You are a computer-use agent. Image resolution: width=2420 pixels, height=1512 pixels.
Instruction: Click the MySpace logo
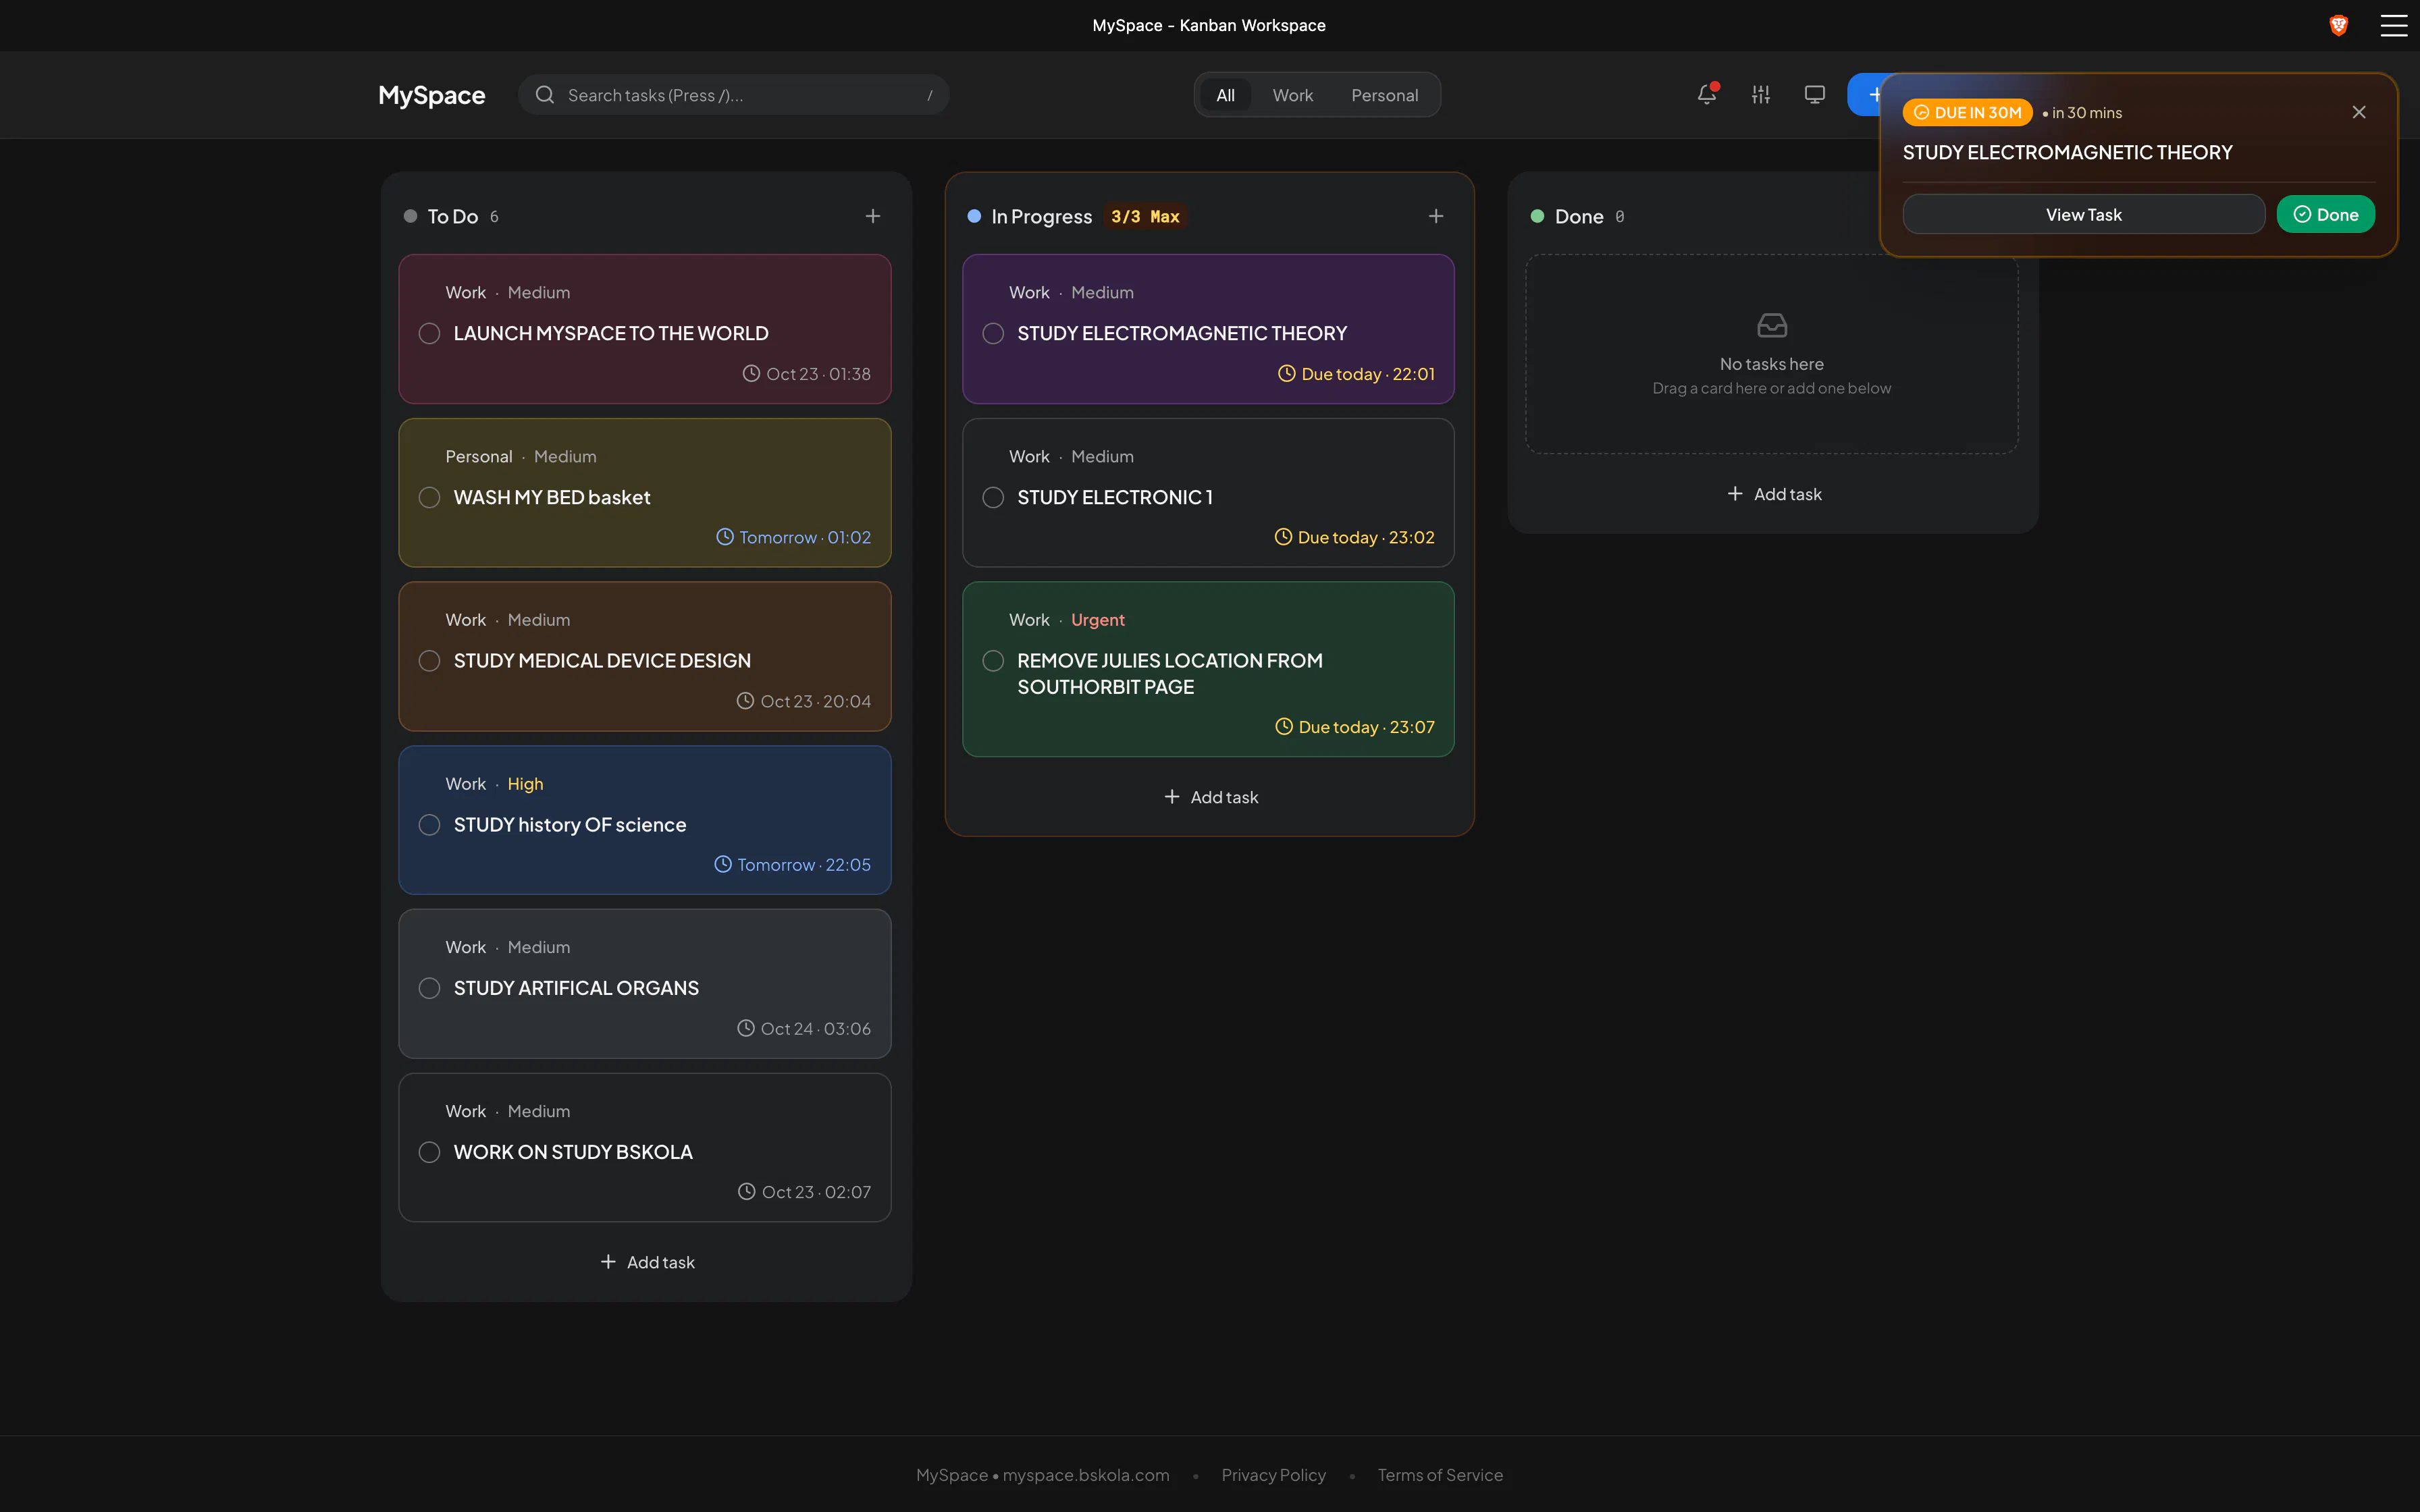(431, 95)
